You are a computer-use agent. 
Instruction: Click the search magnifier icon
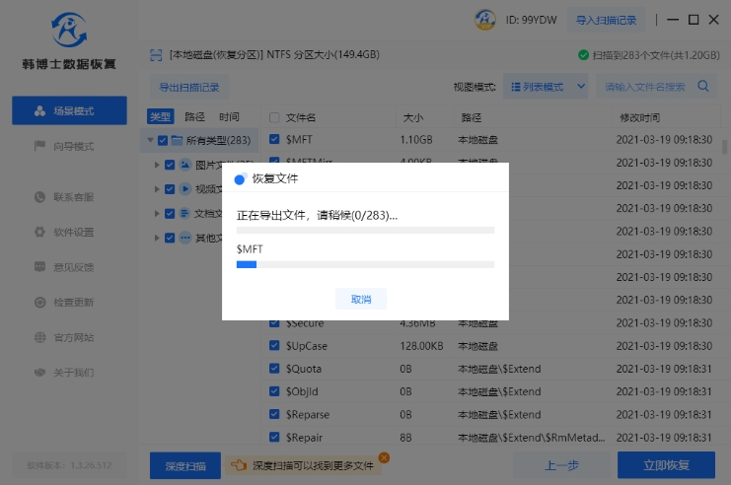(x=703, y=87)
